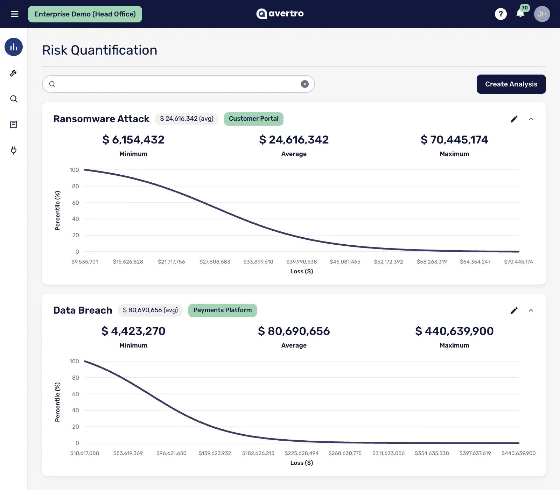Screen dimensions: 560x490
Task: Click the Payments Platform tag
Action: [222, 310]
